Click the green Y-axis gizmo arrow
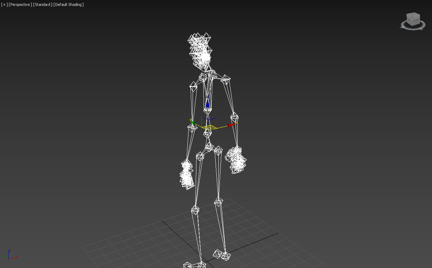 193,122
